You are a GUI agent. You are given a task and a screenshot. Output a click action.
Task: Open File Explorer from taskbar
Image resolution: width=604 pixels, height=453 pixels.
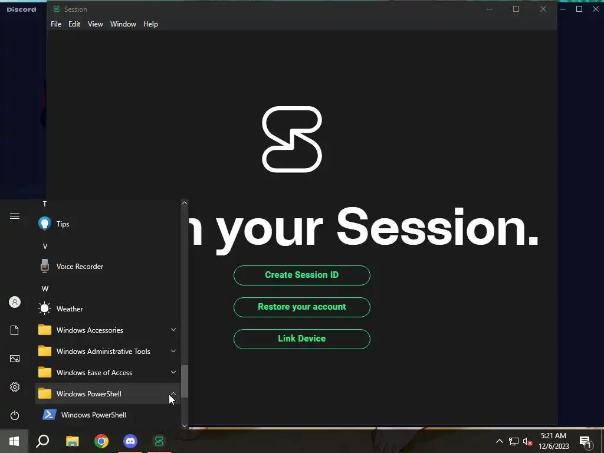(72, 441)
